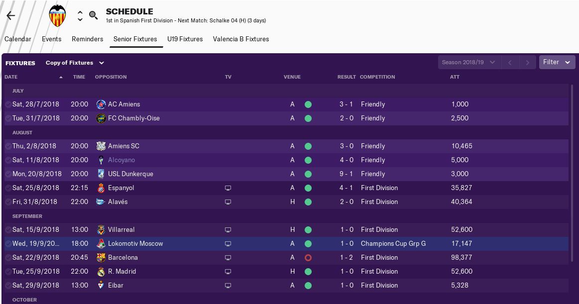Open the Filter dropdown
This screenshot has width=579, height=304.
click(x=557, y=62)
